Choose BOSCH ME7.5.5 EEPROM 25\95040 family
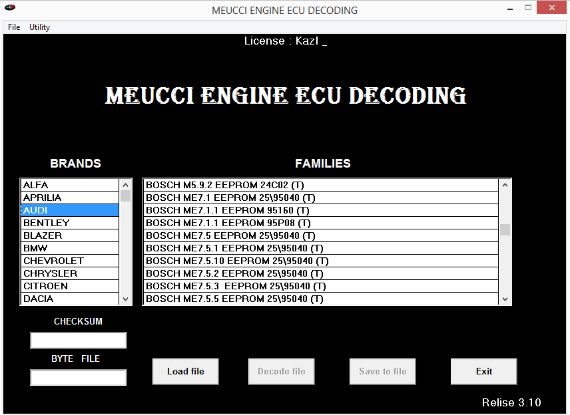The width and height of the screenshot is (570, 415). point(321,299)
